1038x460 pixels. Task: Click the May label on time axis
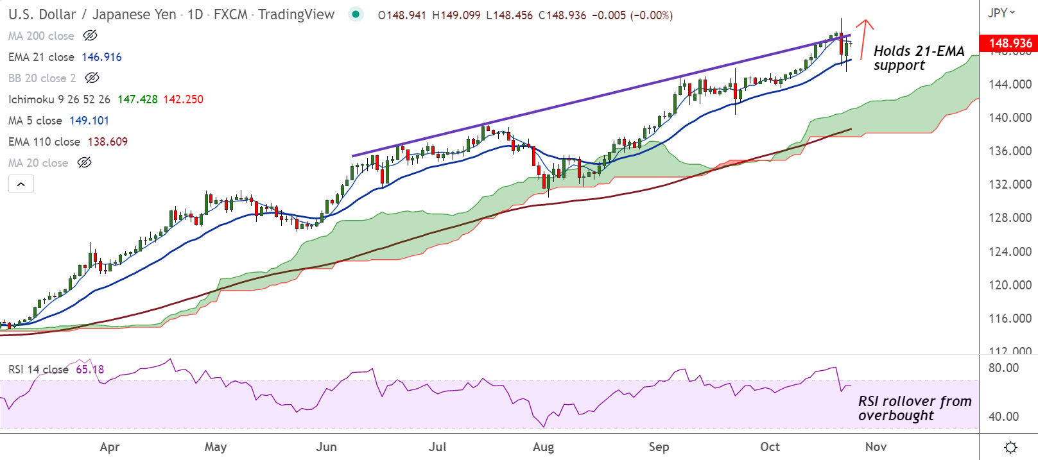pos(216,447)
